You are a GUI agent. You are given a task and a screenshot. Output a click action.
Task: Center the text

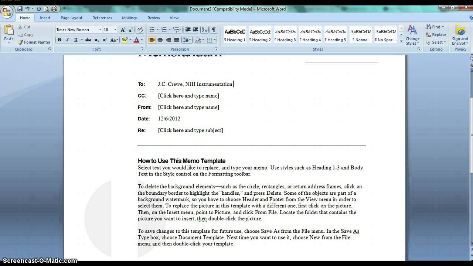160,40
